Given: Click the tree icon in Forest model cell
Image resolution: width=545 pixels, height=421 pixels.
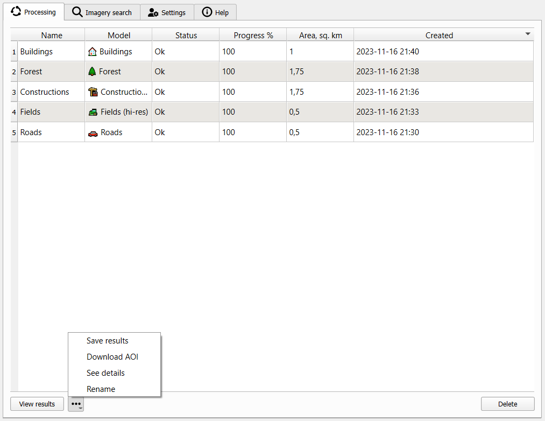Looking at the screenshot, I should click(92, 71).
